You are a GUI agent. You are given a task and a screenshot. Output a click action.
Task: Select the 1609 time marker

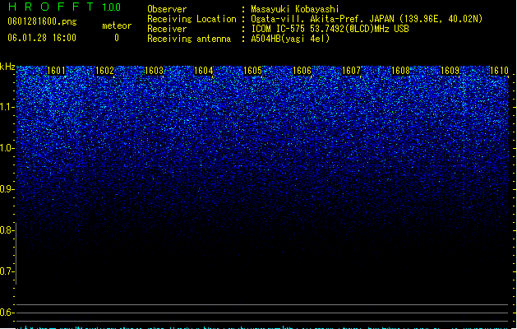tap(450, 71)
